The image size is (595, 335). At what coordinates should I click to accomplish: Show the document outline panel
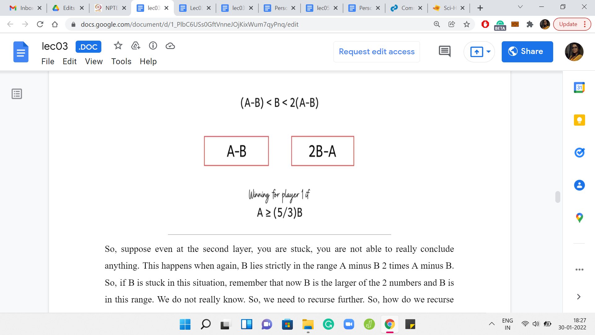[17, 94]
